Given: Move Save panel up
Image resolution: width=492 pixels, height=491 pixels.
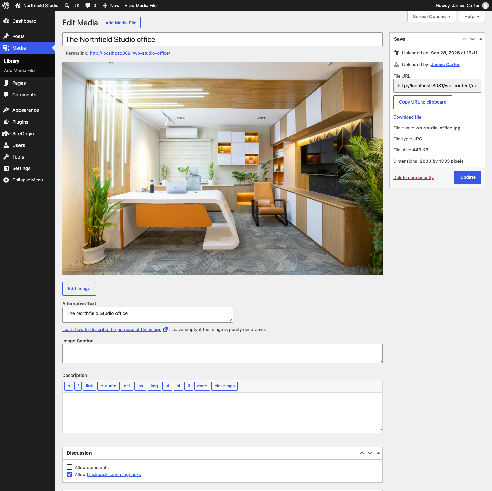Looking at the screenshot, I should 464,39.
